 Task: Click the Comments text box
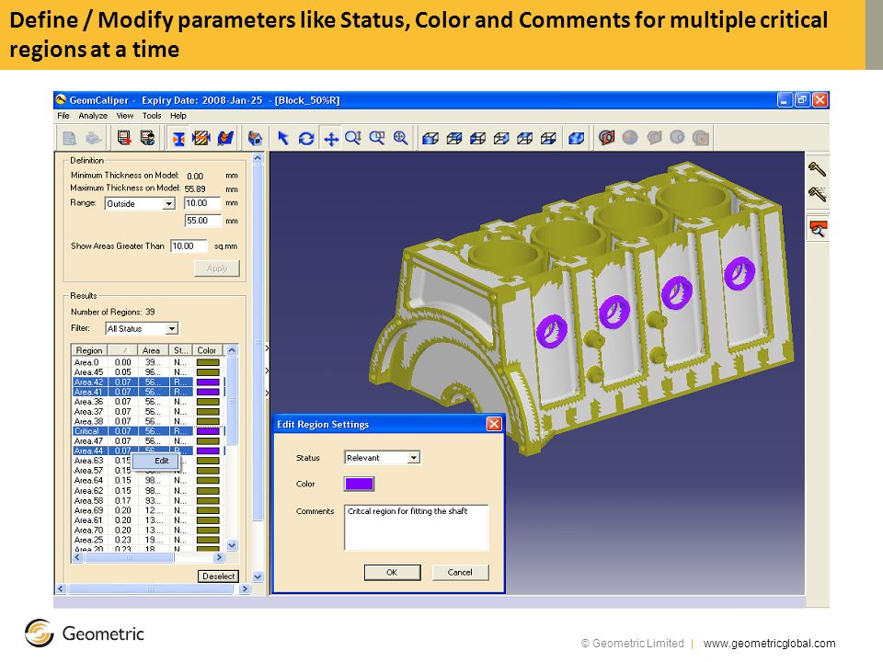(416, 528)
